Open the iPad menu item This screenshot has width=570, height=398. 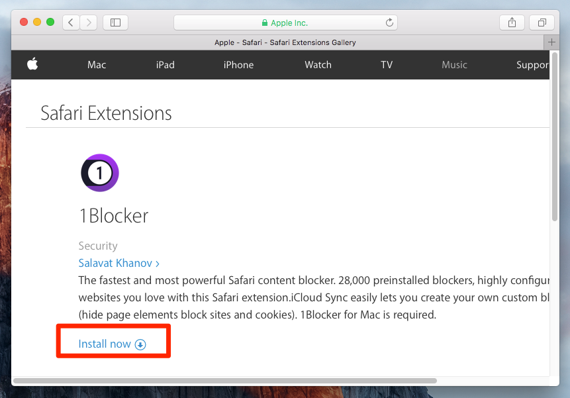166,65
